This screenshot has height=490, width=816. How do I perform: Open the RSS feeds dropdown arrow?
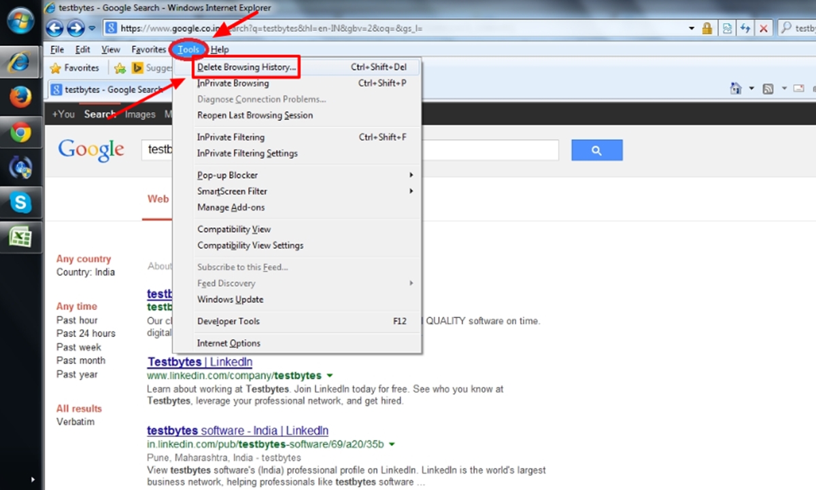point(783,89)
